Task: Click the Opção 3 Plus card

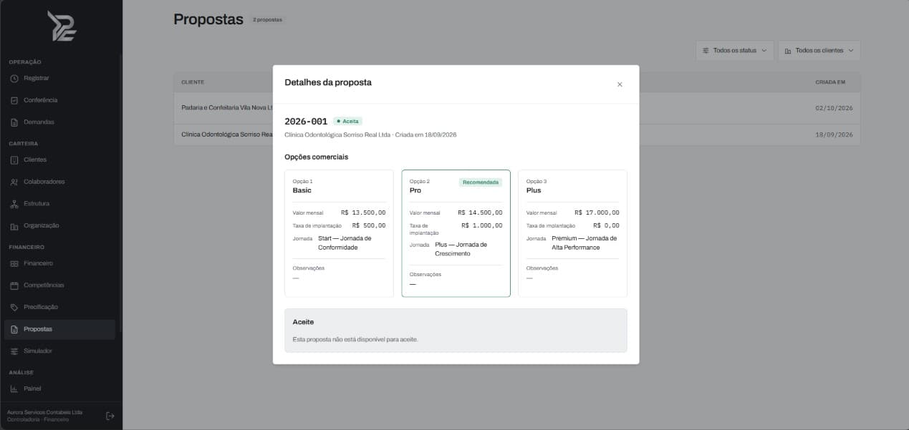Action: pos(572,233)
